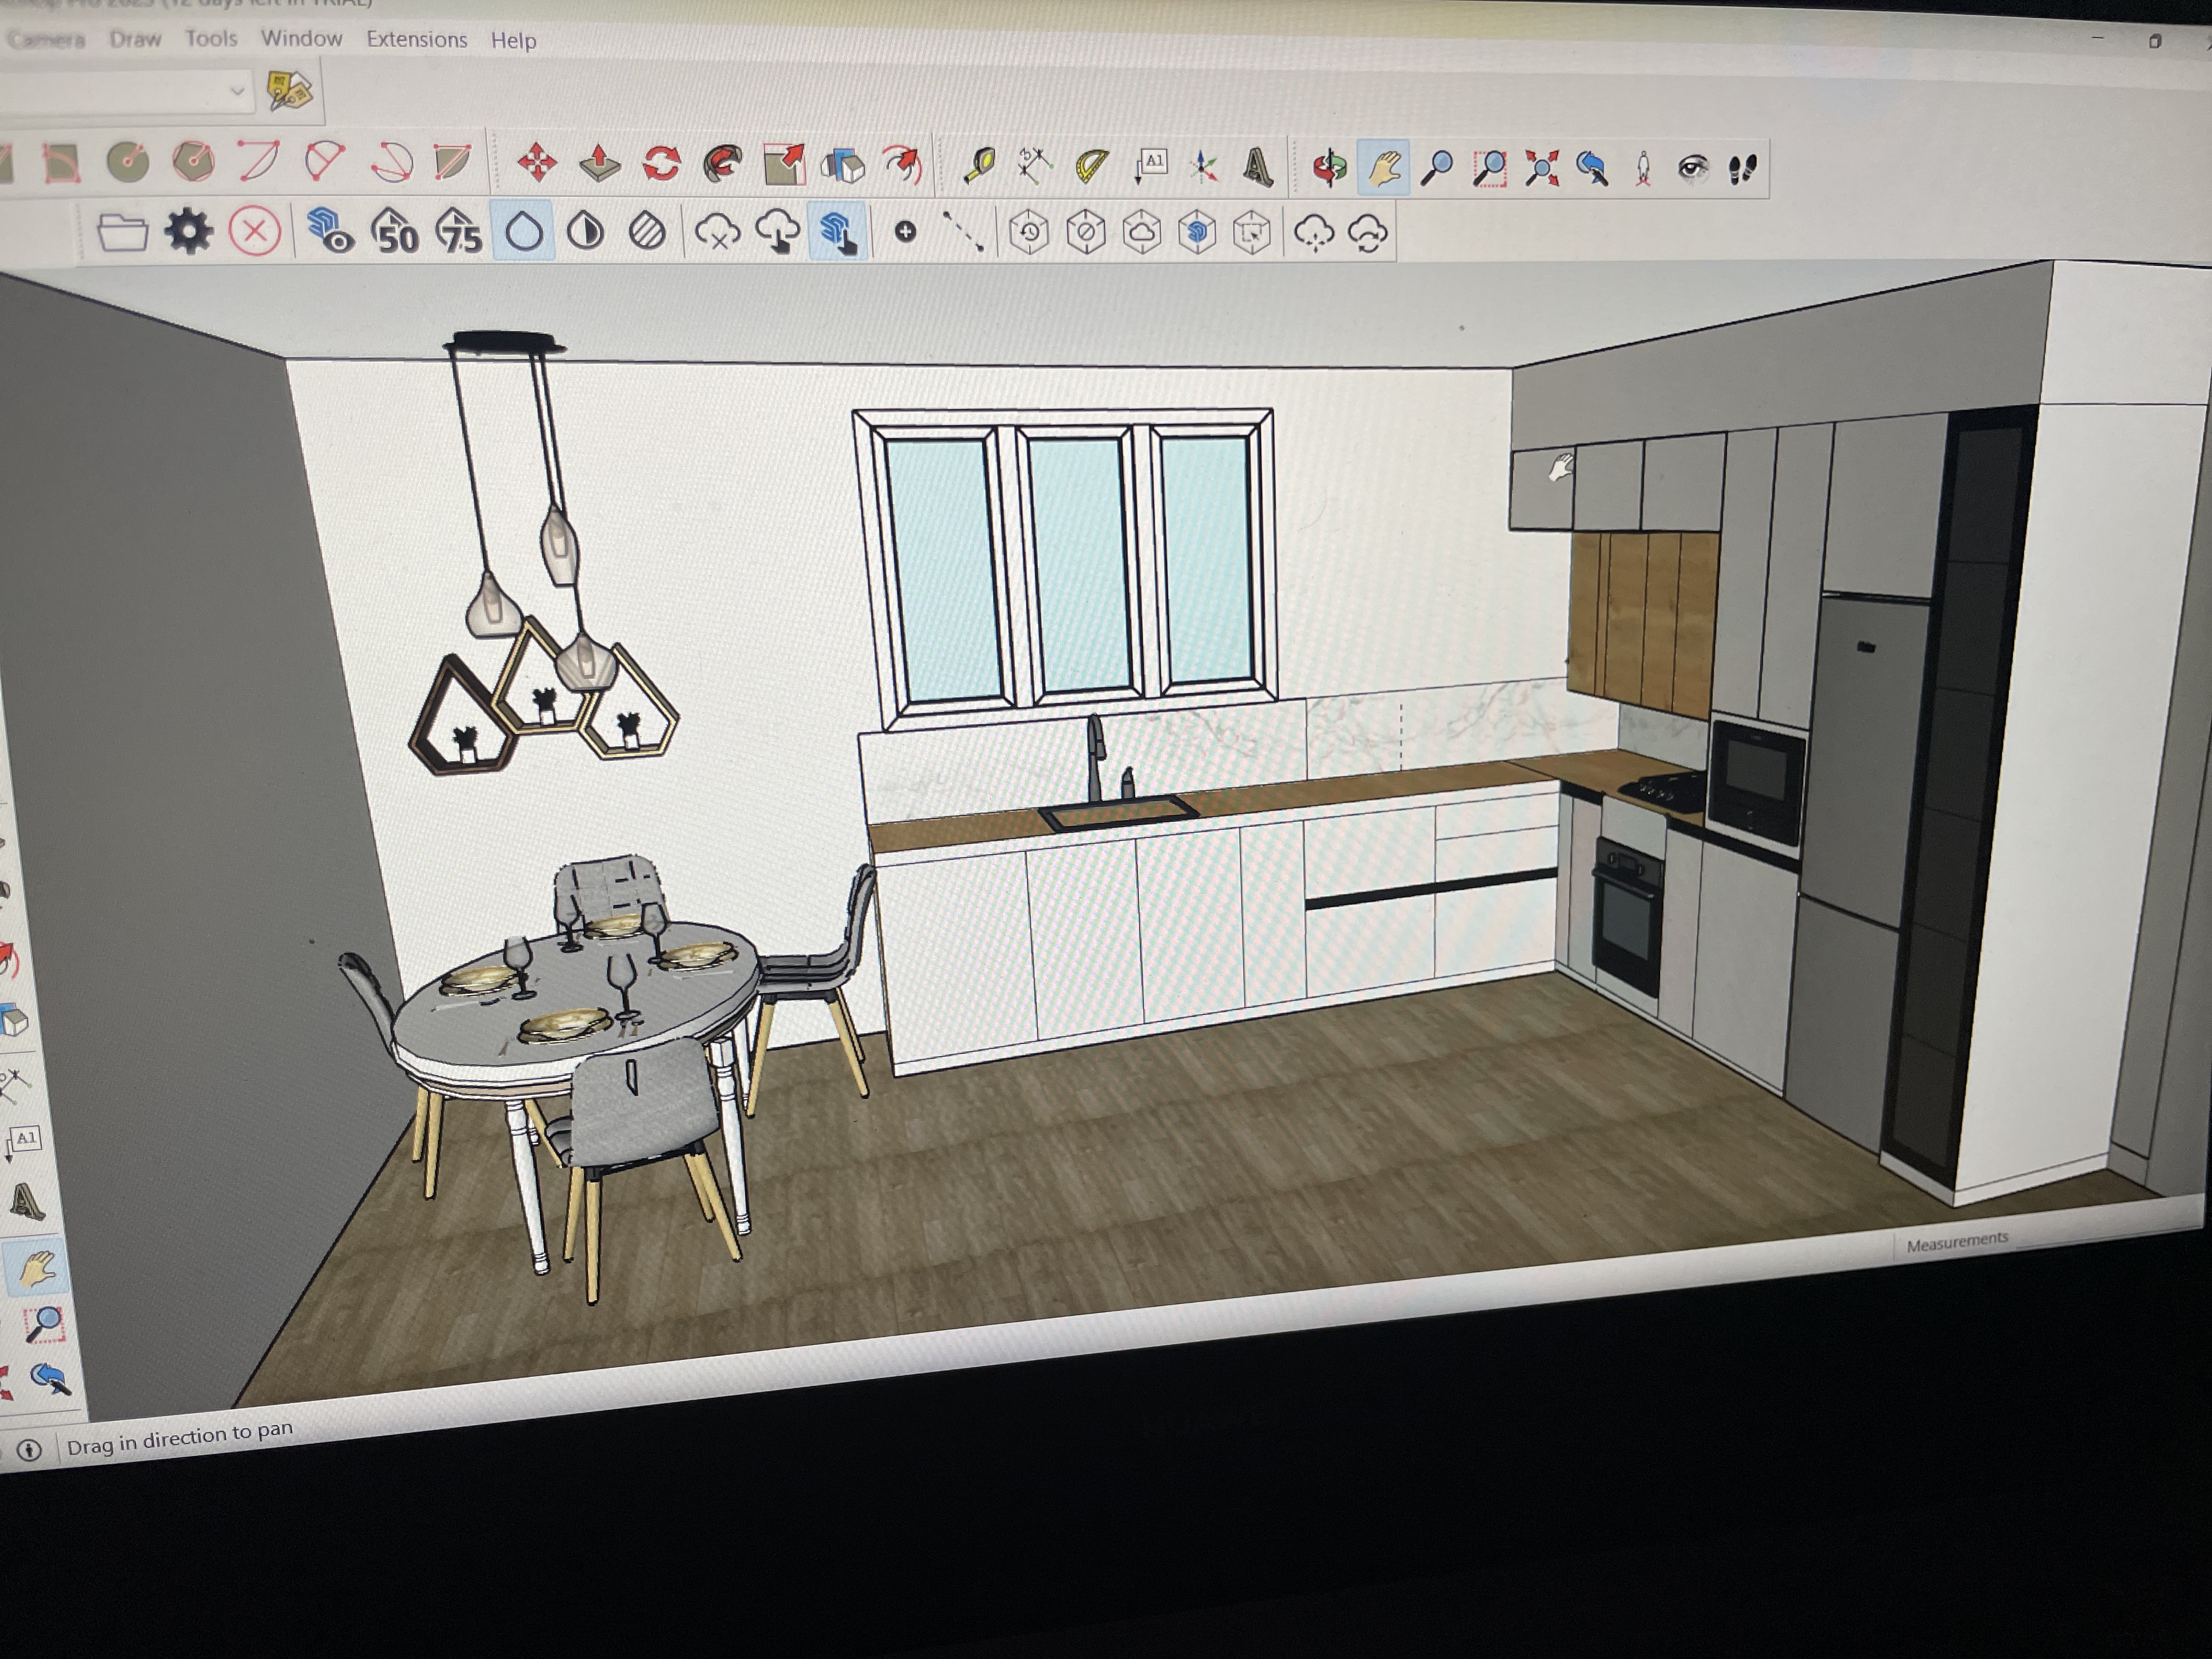Open the Tools menu
This screenshot has height=1659, width=2212.
point(211,38)
